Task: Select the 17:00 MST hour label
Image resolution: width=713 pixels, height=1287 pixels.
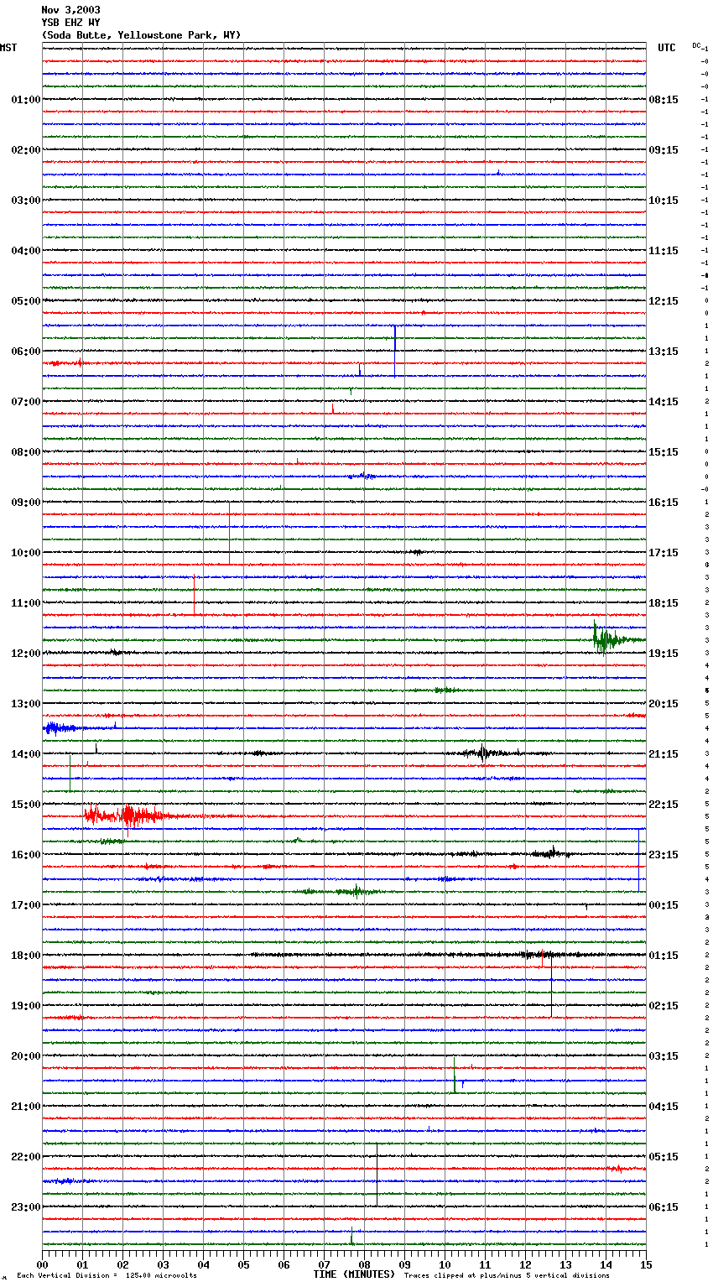Action: coord(26,905)
